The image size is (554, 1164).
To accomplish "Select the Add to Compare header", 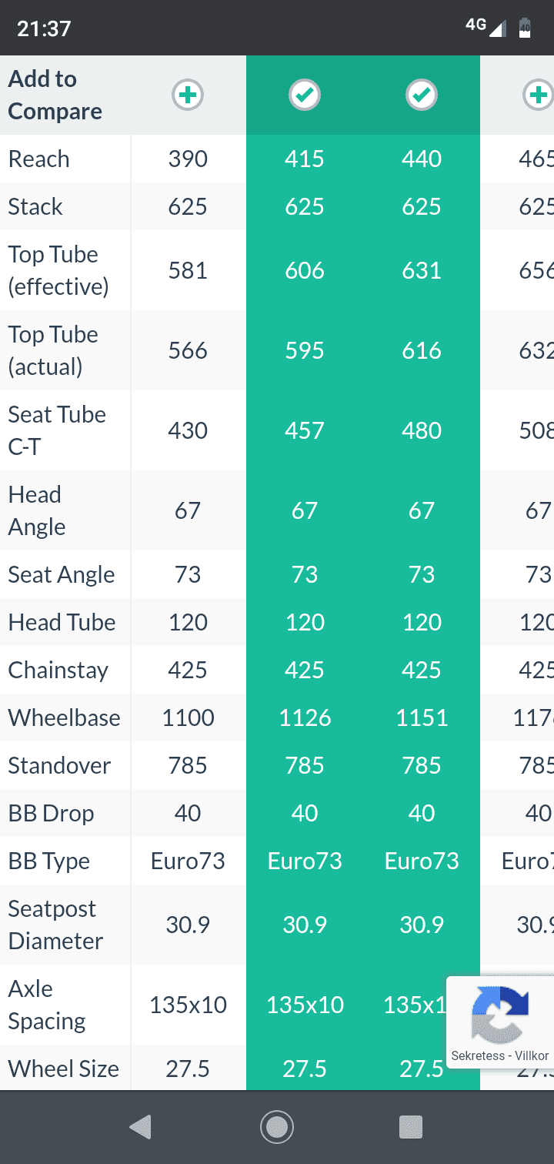I will pyautogui.click(x=55, y=95).
